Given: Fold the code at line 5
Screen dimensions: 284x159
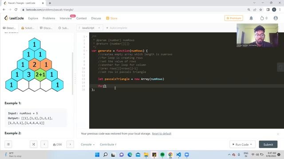Looking at the screenshot, I should (87, 51).
